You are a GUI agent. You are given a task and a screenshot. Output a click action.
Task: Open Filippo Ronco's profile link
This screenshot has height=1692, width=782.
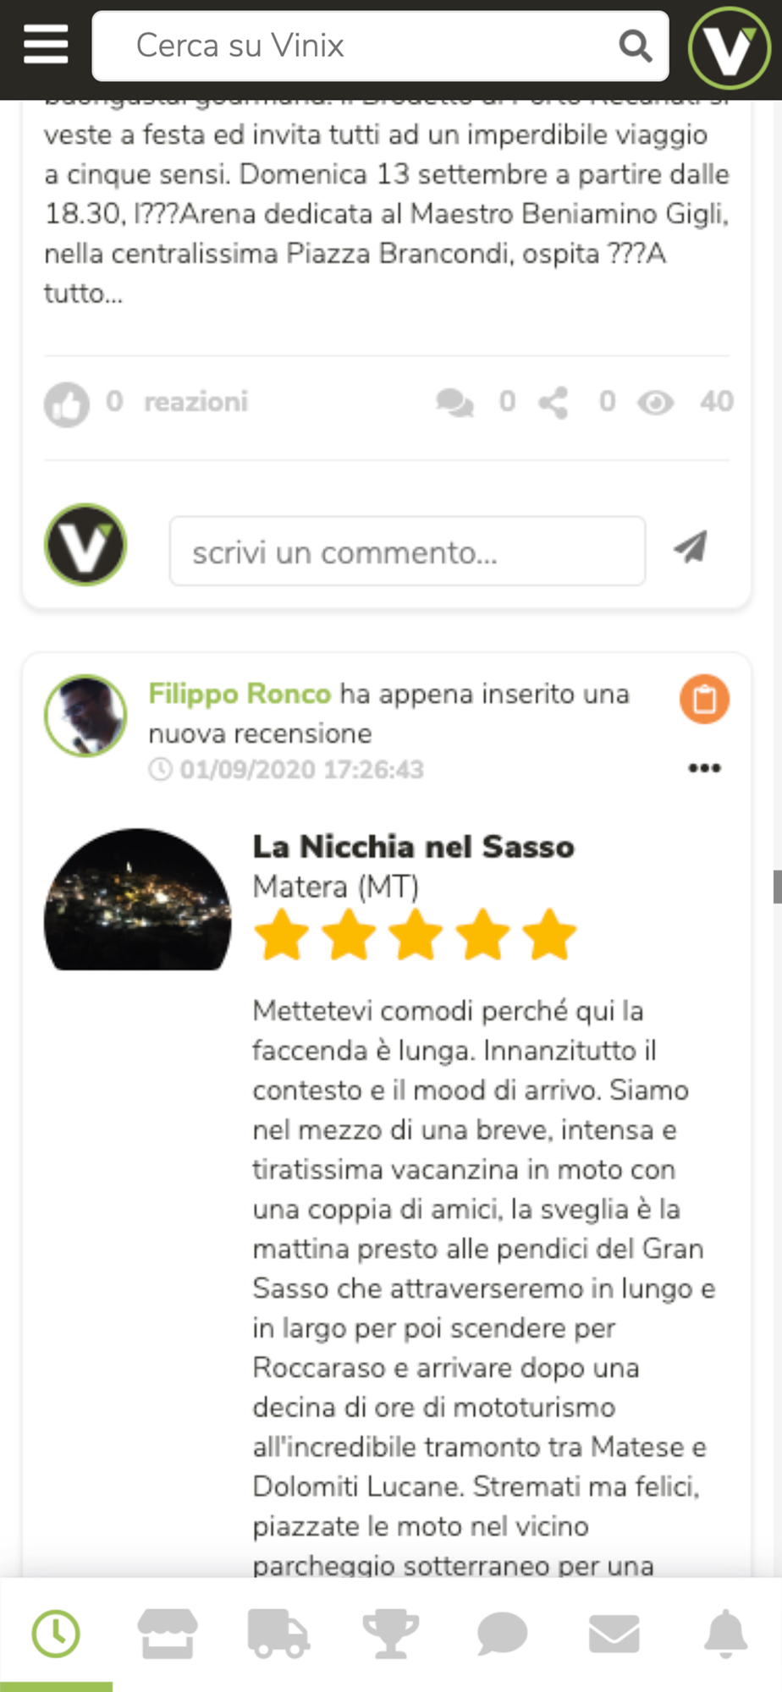pos(240,694)
